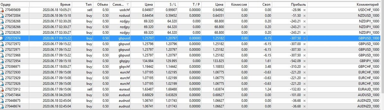Close the audusd position with its × button

[304, 95]
